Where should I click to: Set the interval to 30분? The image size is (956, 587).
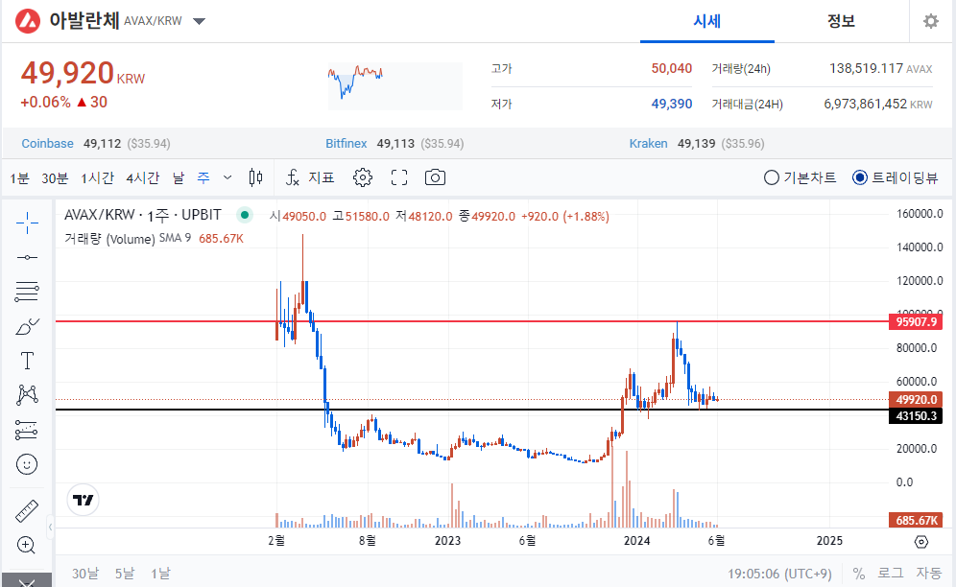(55, 178)
